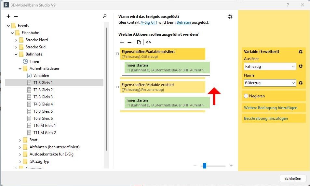Viewport: 310px width, 186px height.
Task: Collapse the Bahnhöfe folder
Action: pos(16,54)
